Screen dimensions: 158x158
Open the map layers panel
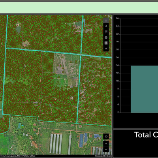[106, 38]
